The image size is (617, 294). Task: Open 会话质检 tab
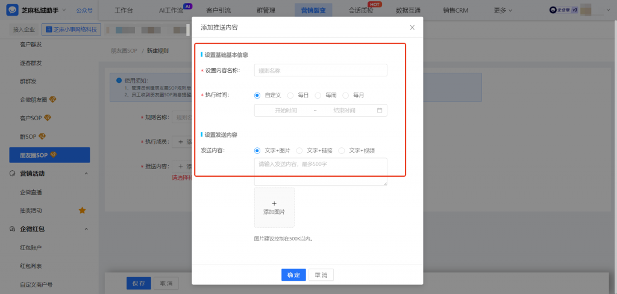pos(361,11)
